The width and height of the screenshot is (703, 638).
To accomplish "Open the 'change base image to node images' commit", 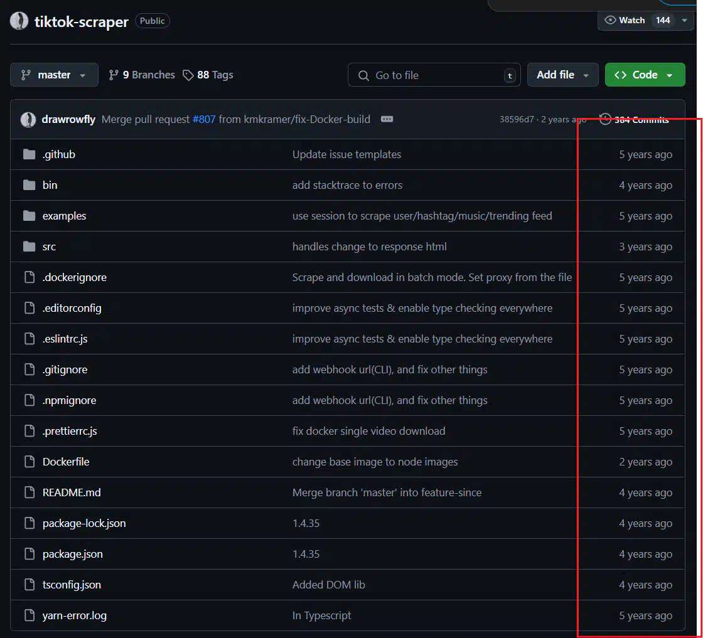I will (x=375, y=462).
